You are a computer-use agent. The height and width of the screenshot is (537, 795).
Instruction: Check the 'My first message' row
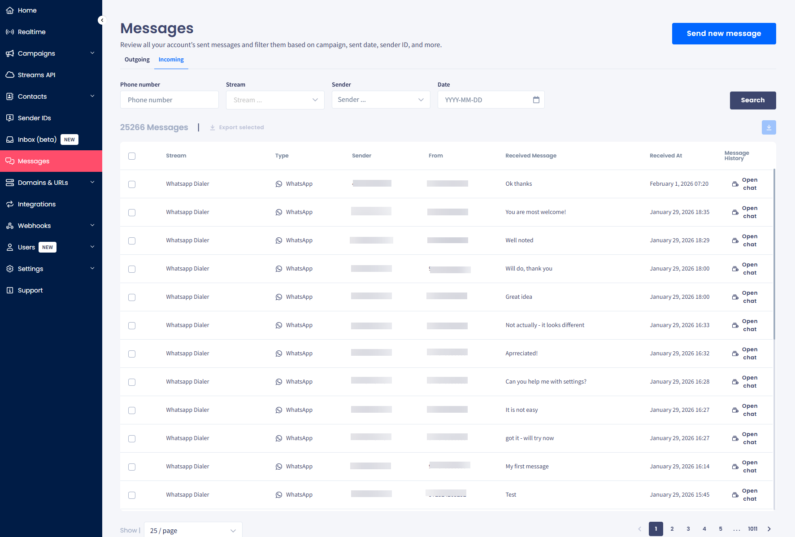(x=131, y=467)
